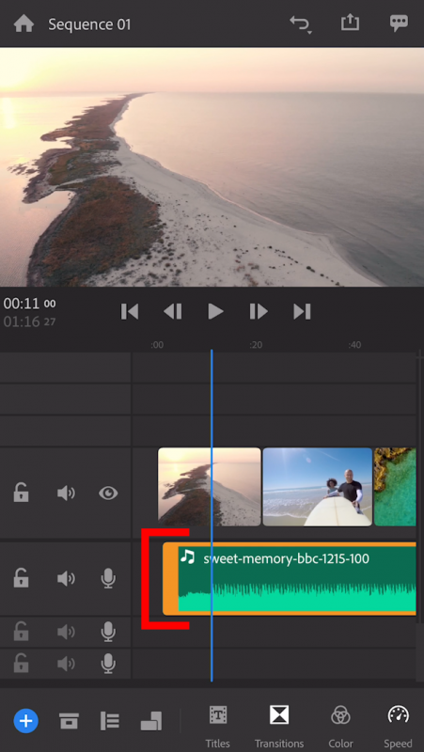The height and width of the screenshot is (752, 424).
Task: Tap the :00 mark on the time ruler
Action: point(157,345)
